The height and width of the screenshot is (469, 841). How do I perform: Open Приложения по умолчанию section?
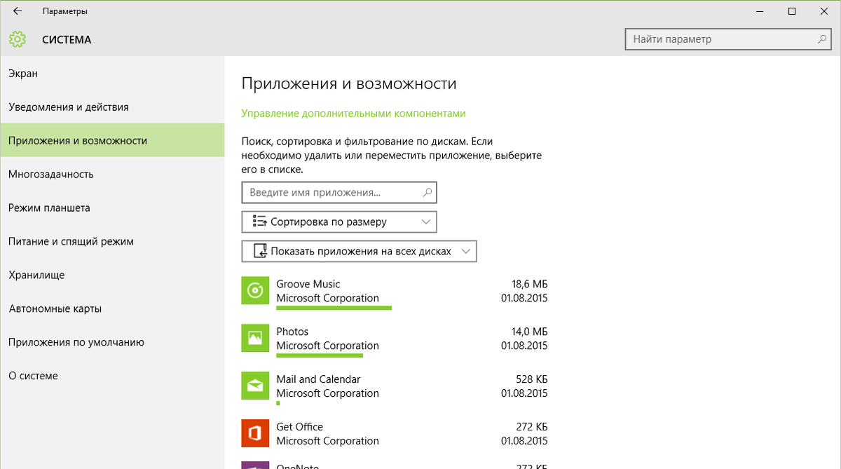[x=112, y=342]
